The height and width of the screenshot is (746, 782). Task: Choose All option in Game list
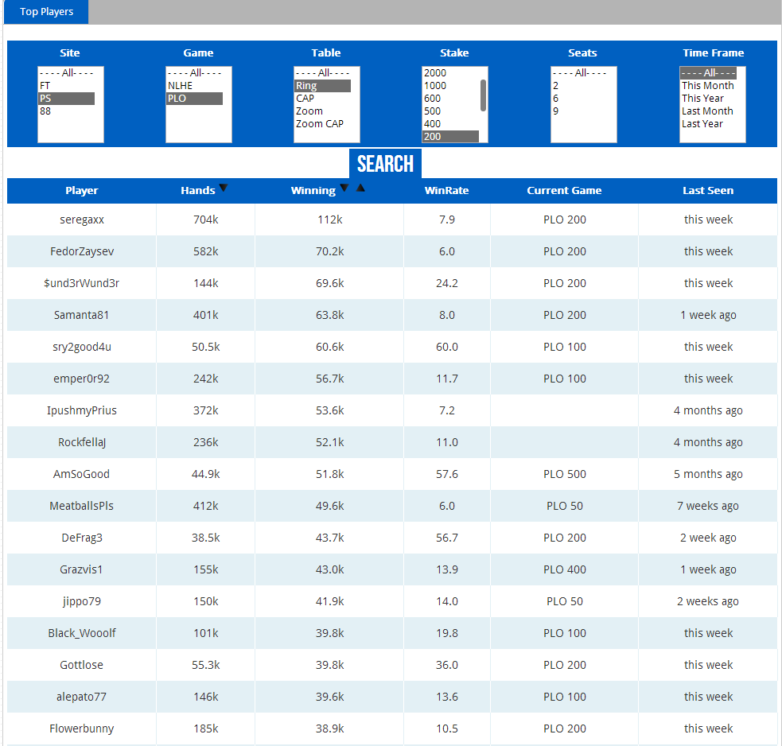point(194,73)
